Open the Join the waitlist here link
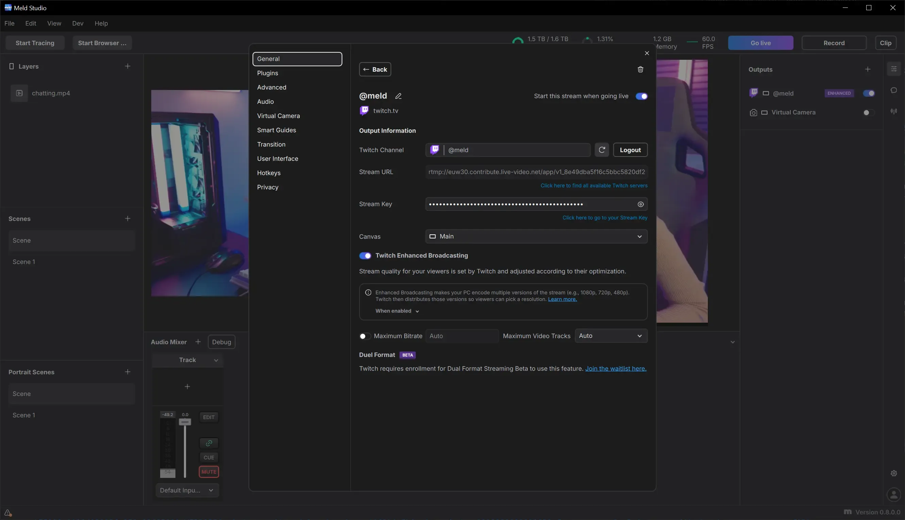Image resolution: width=905 pixels, height=520 pixels. click(616, 368)
